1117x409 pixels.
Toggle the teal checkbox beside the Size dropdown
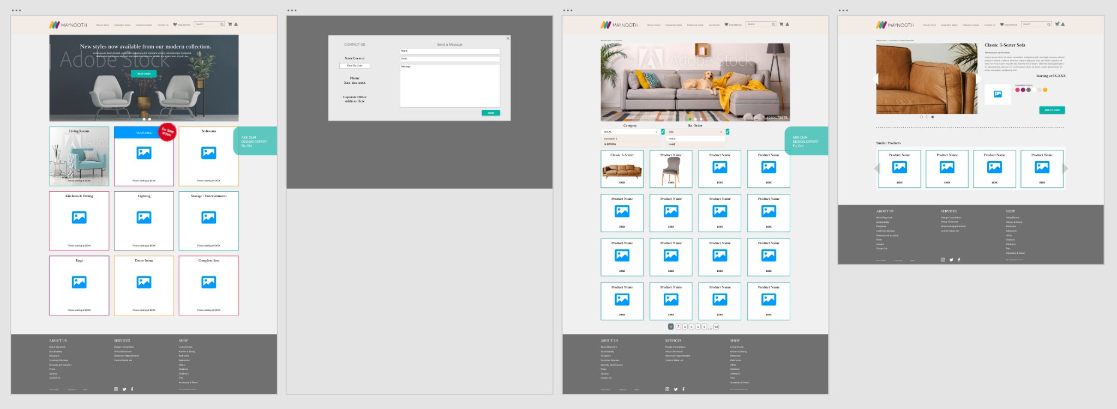(727, 132)
